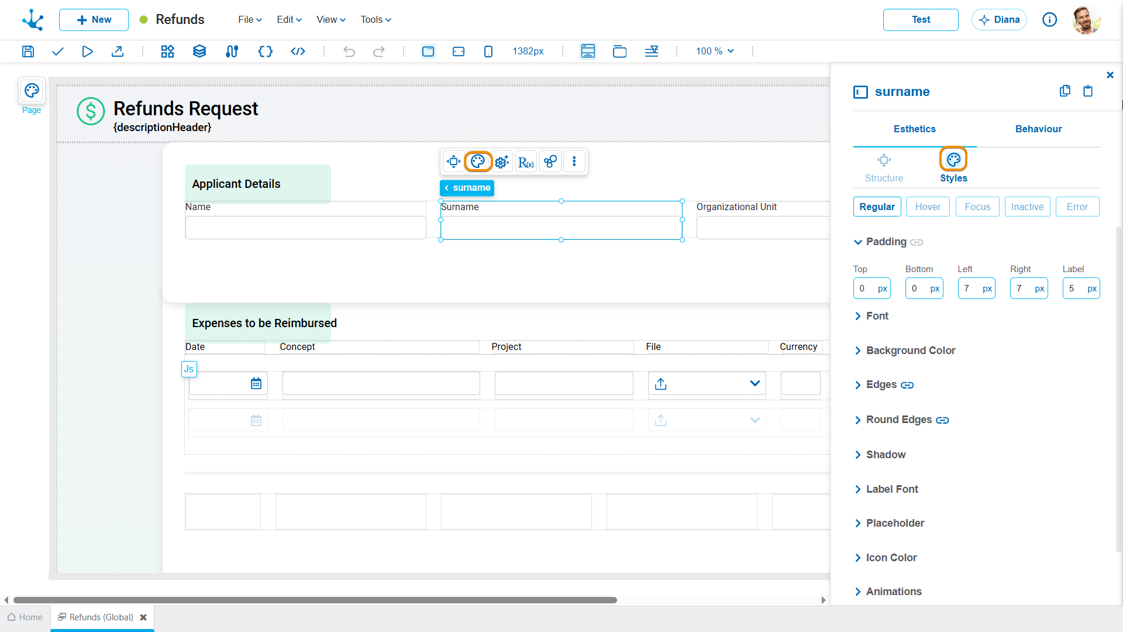Switch to the tablet preview icon
Viewport: 1123px width, 632px height.
[x=459, y=51]
